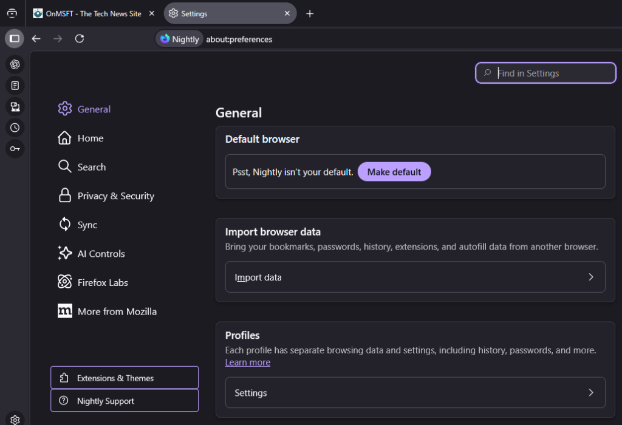This screenshot has height=425, width=622.
Task: Switch to the OnMSFT tab
Action: coord(93,13)
